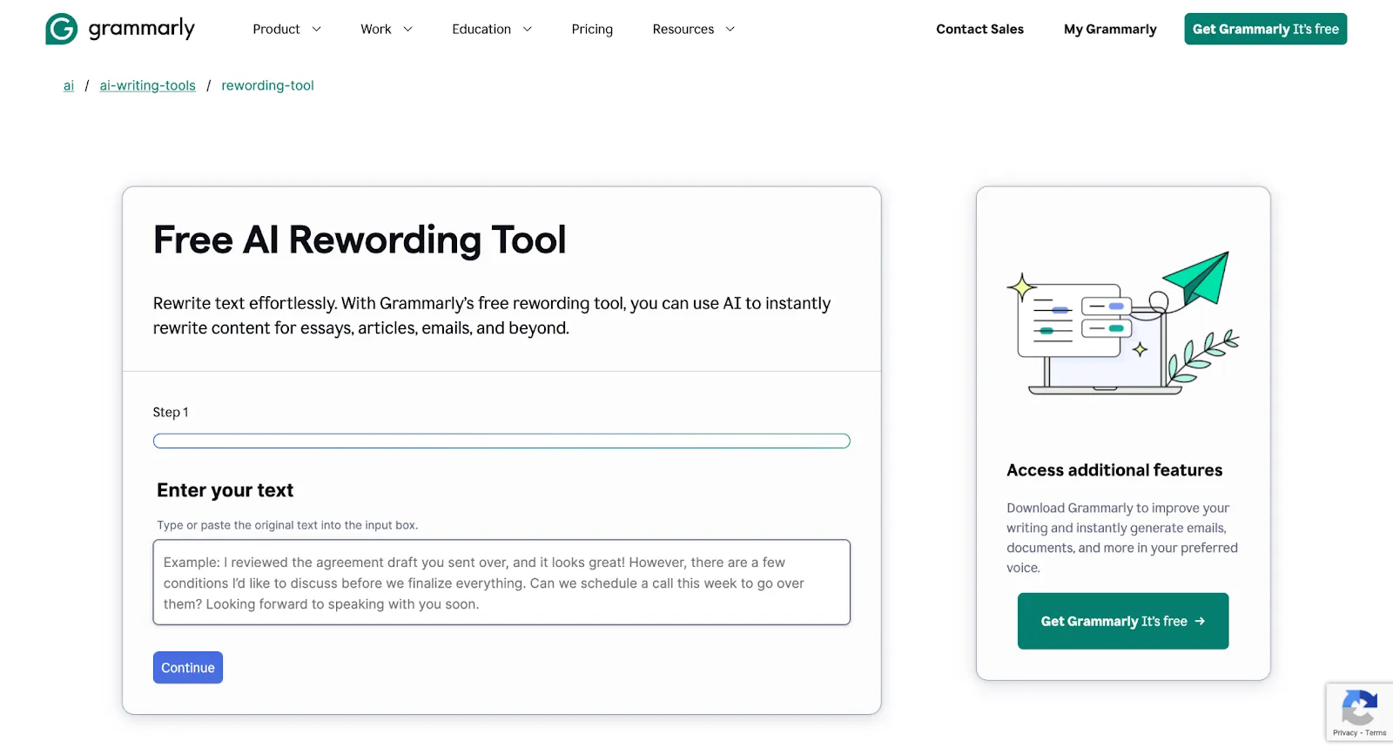Go to the Pricing page
Image resolution: width=1393 pixels, height=748 pixels.
coord(592,29)
